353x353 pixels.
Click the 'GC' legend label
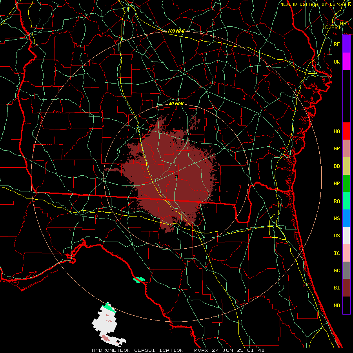click(337, 271)
